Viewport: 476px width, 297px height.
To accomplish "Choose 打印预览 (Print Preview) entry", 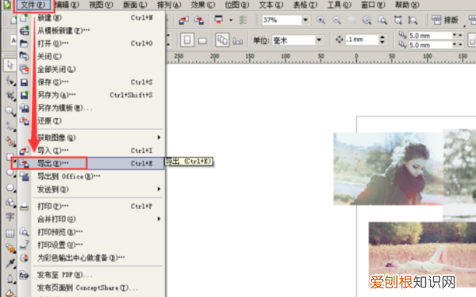I will coord(91,232).
